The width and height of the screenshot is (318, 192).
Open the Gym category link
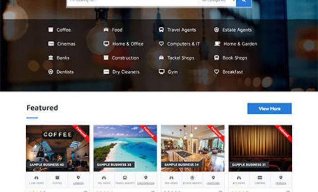(x=173, y=72)
